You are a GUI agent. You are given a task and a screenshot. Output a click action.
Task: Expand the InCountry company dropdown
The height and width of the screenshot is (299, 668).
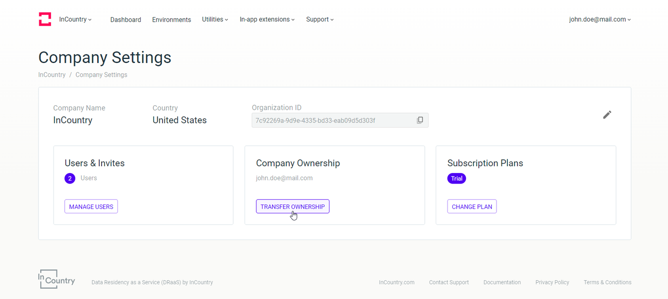coord(75,20)
